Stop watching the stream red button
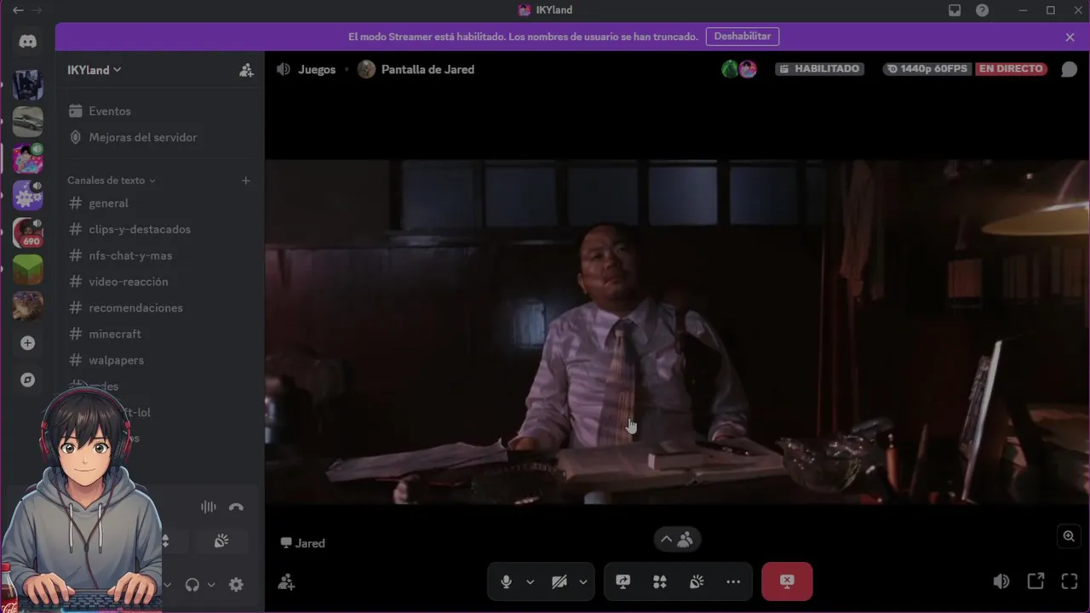The height and width of the screenshot is (613, 1090). (787, 581)
